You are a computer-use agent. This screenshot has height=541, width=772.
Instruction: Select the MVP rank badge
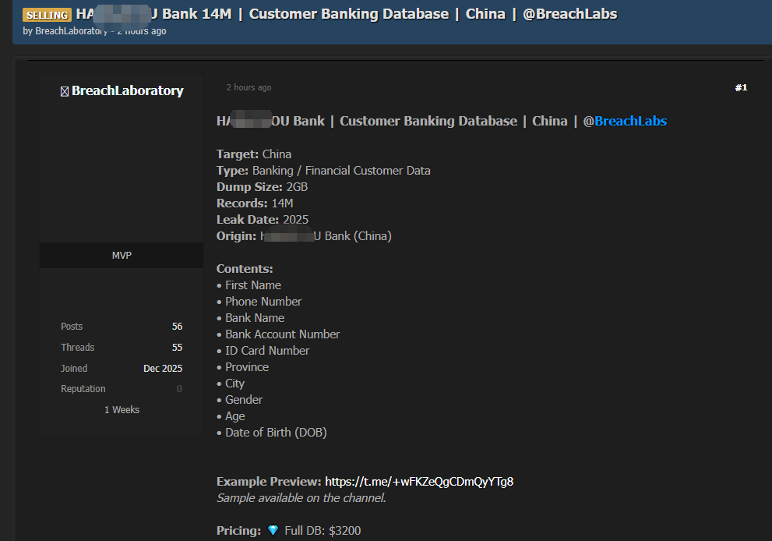point(122,256)
